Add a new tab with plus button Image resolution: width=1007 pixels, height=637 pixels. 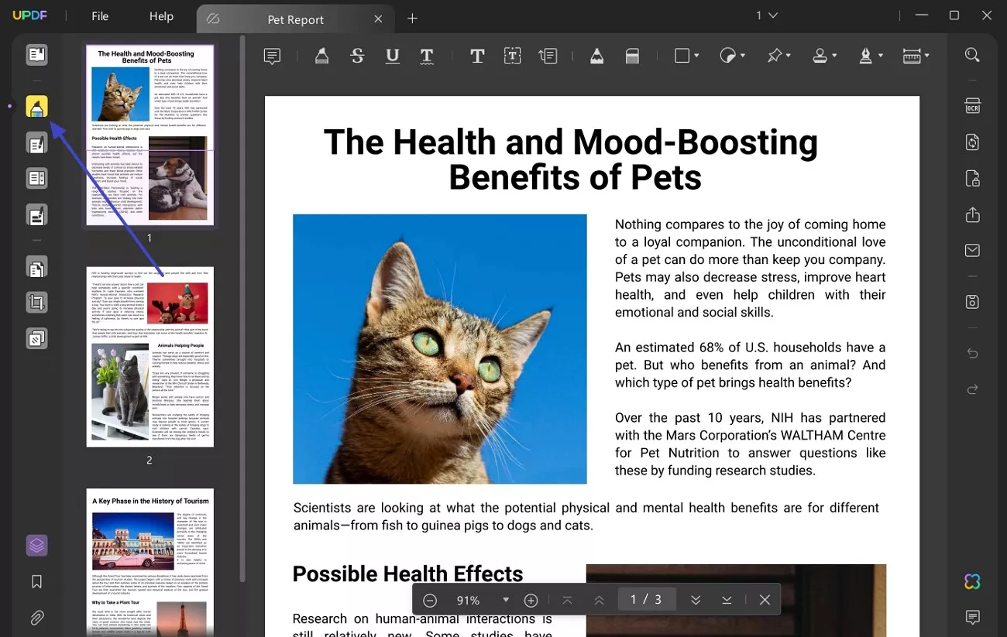(x=412, y=19)
